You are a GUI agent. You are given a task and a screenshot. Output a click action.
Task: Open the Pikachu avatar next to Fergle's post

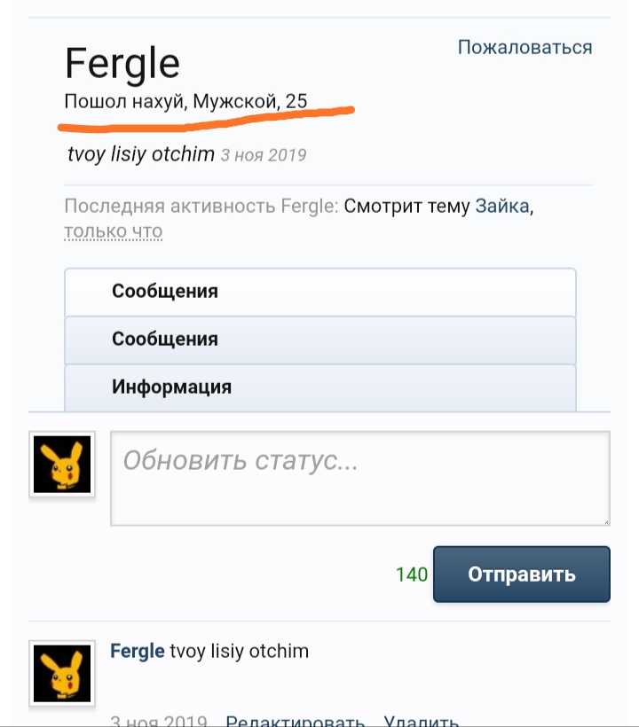pos(62,672)
